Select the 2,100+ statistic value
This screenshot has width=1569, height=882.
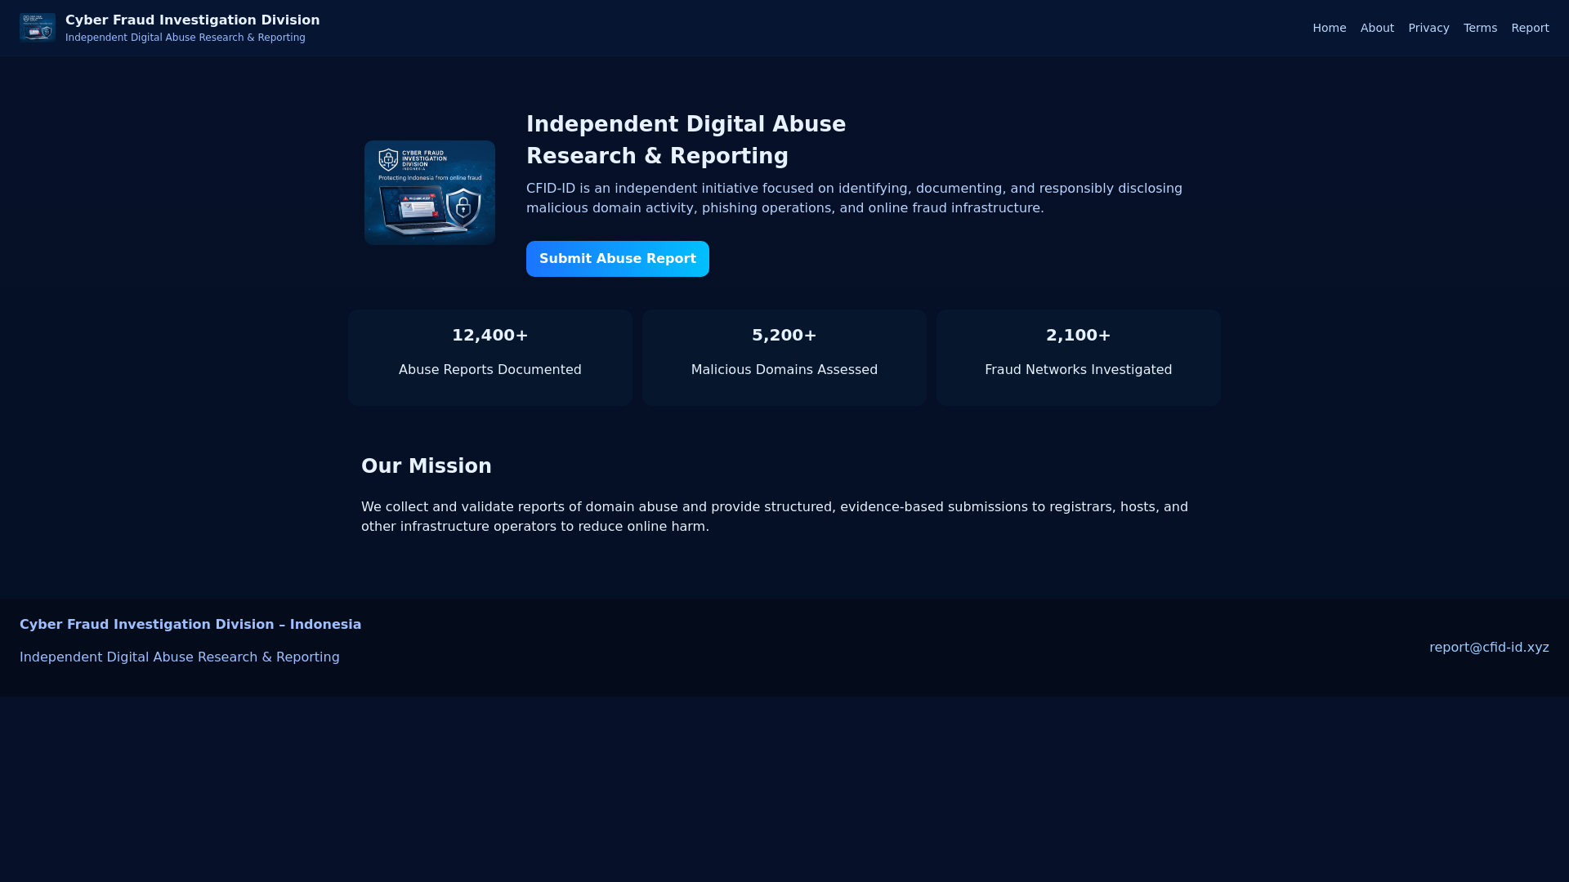(x=1079, y=336)
